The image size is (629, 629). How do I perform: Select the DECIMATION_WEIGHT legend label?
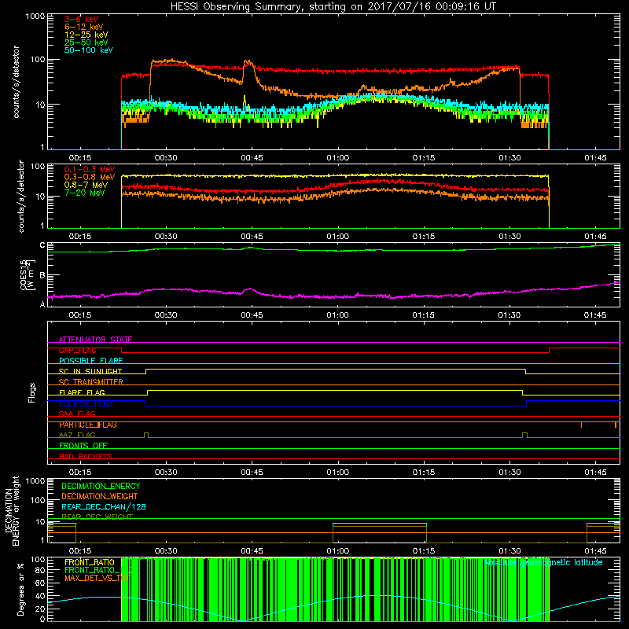[100, 496]
